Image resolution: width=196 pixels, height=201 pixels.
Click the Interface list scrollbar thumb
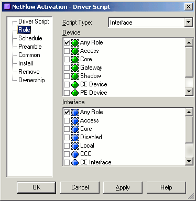pyautogui.click(x=189, y=130)
